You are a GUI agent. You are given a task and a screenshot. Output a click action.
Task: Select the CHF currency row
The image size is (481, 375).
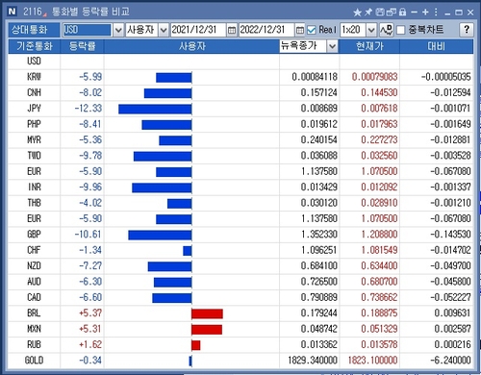(x=240, y=250)
